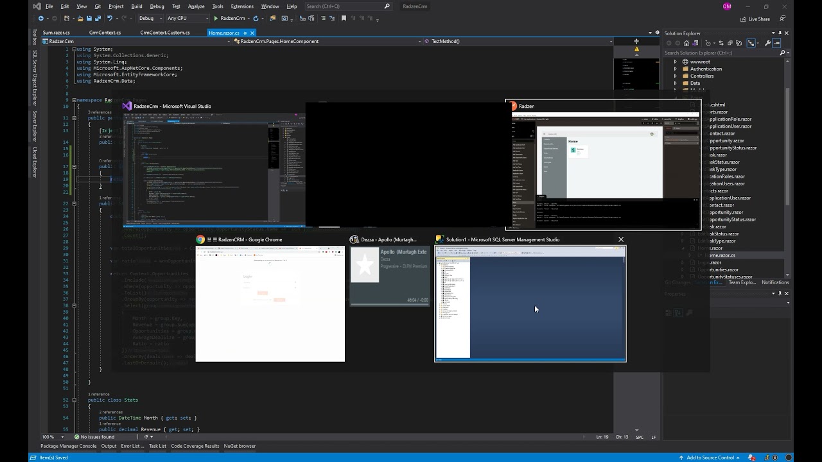Image resolution: width=822 pixels, height=462 pixels.
Task: Toggle bookmark icon in the editor toolbar
Action: tap(344, 18)
